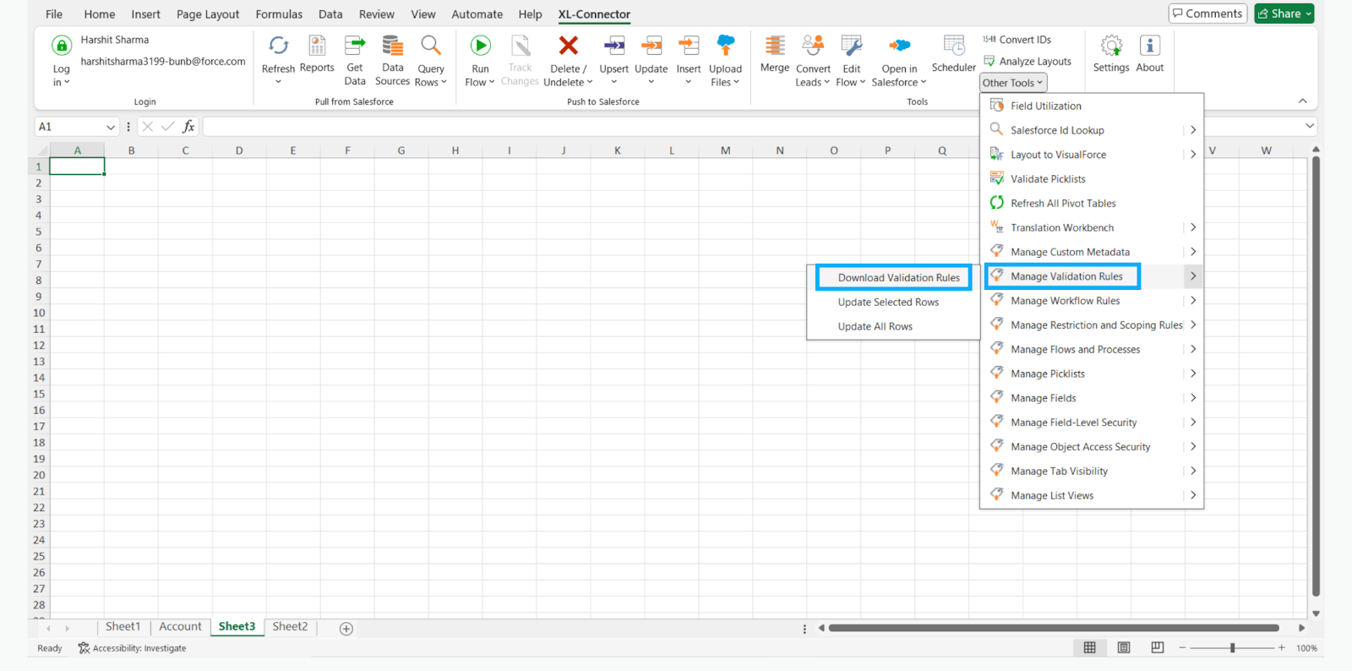This screenshot has width=1352, height=671.
Task: Expand the formula bar chevron
Action: (x=1310, y=126)
